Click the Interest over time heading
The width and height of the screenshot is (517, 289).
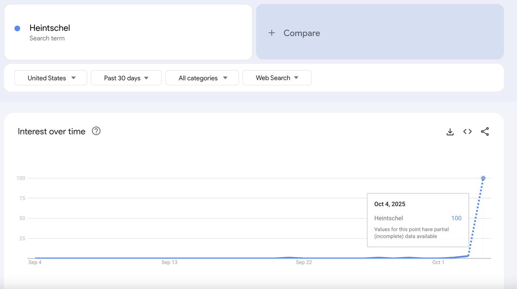pyautogui.click(x=52, y=131)
